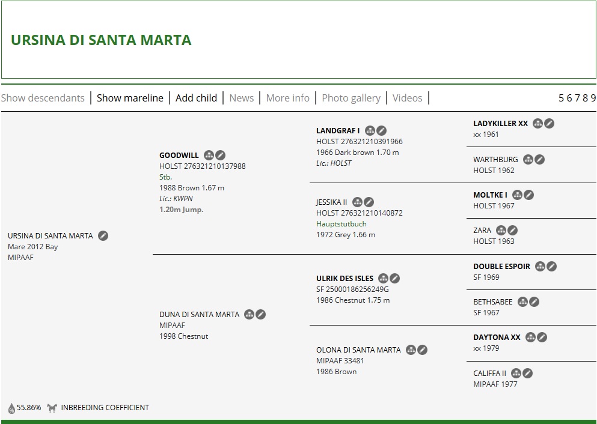View the Photo gallery tab
Image resolution: width=597 pixels, height=424 pixels.
pyautogui.click(x=351, y=98)
